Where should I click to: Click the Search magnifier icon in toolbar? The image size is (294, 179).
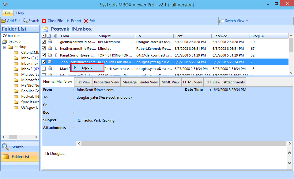tap(25, 21)
